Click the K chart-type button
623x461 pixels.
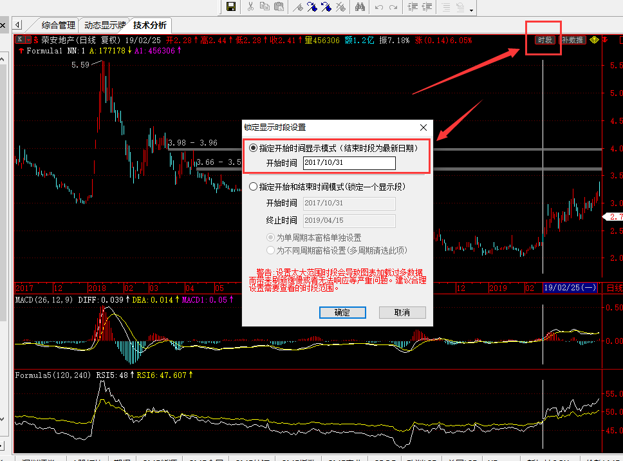(20, 40)
